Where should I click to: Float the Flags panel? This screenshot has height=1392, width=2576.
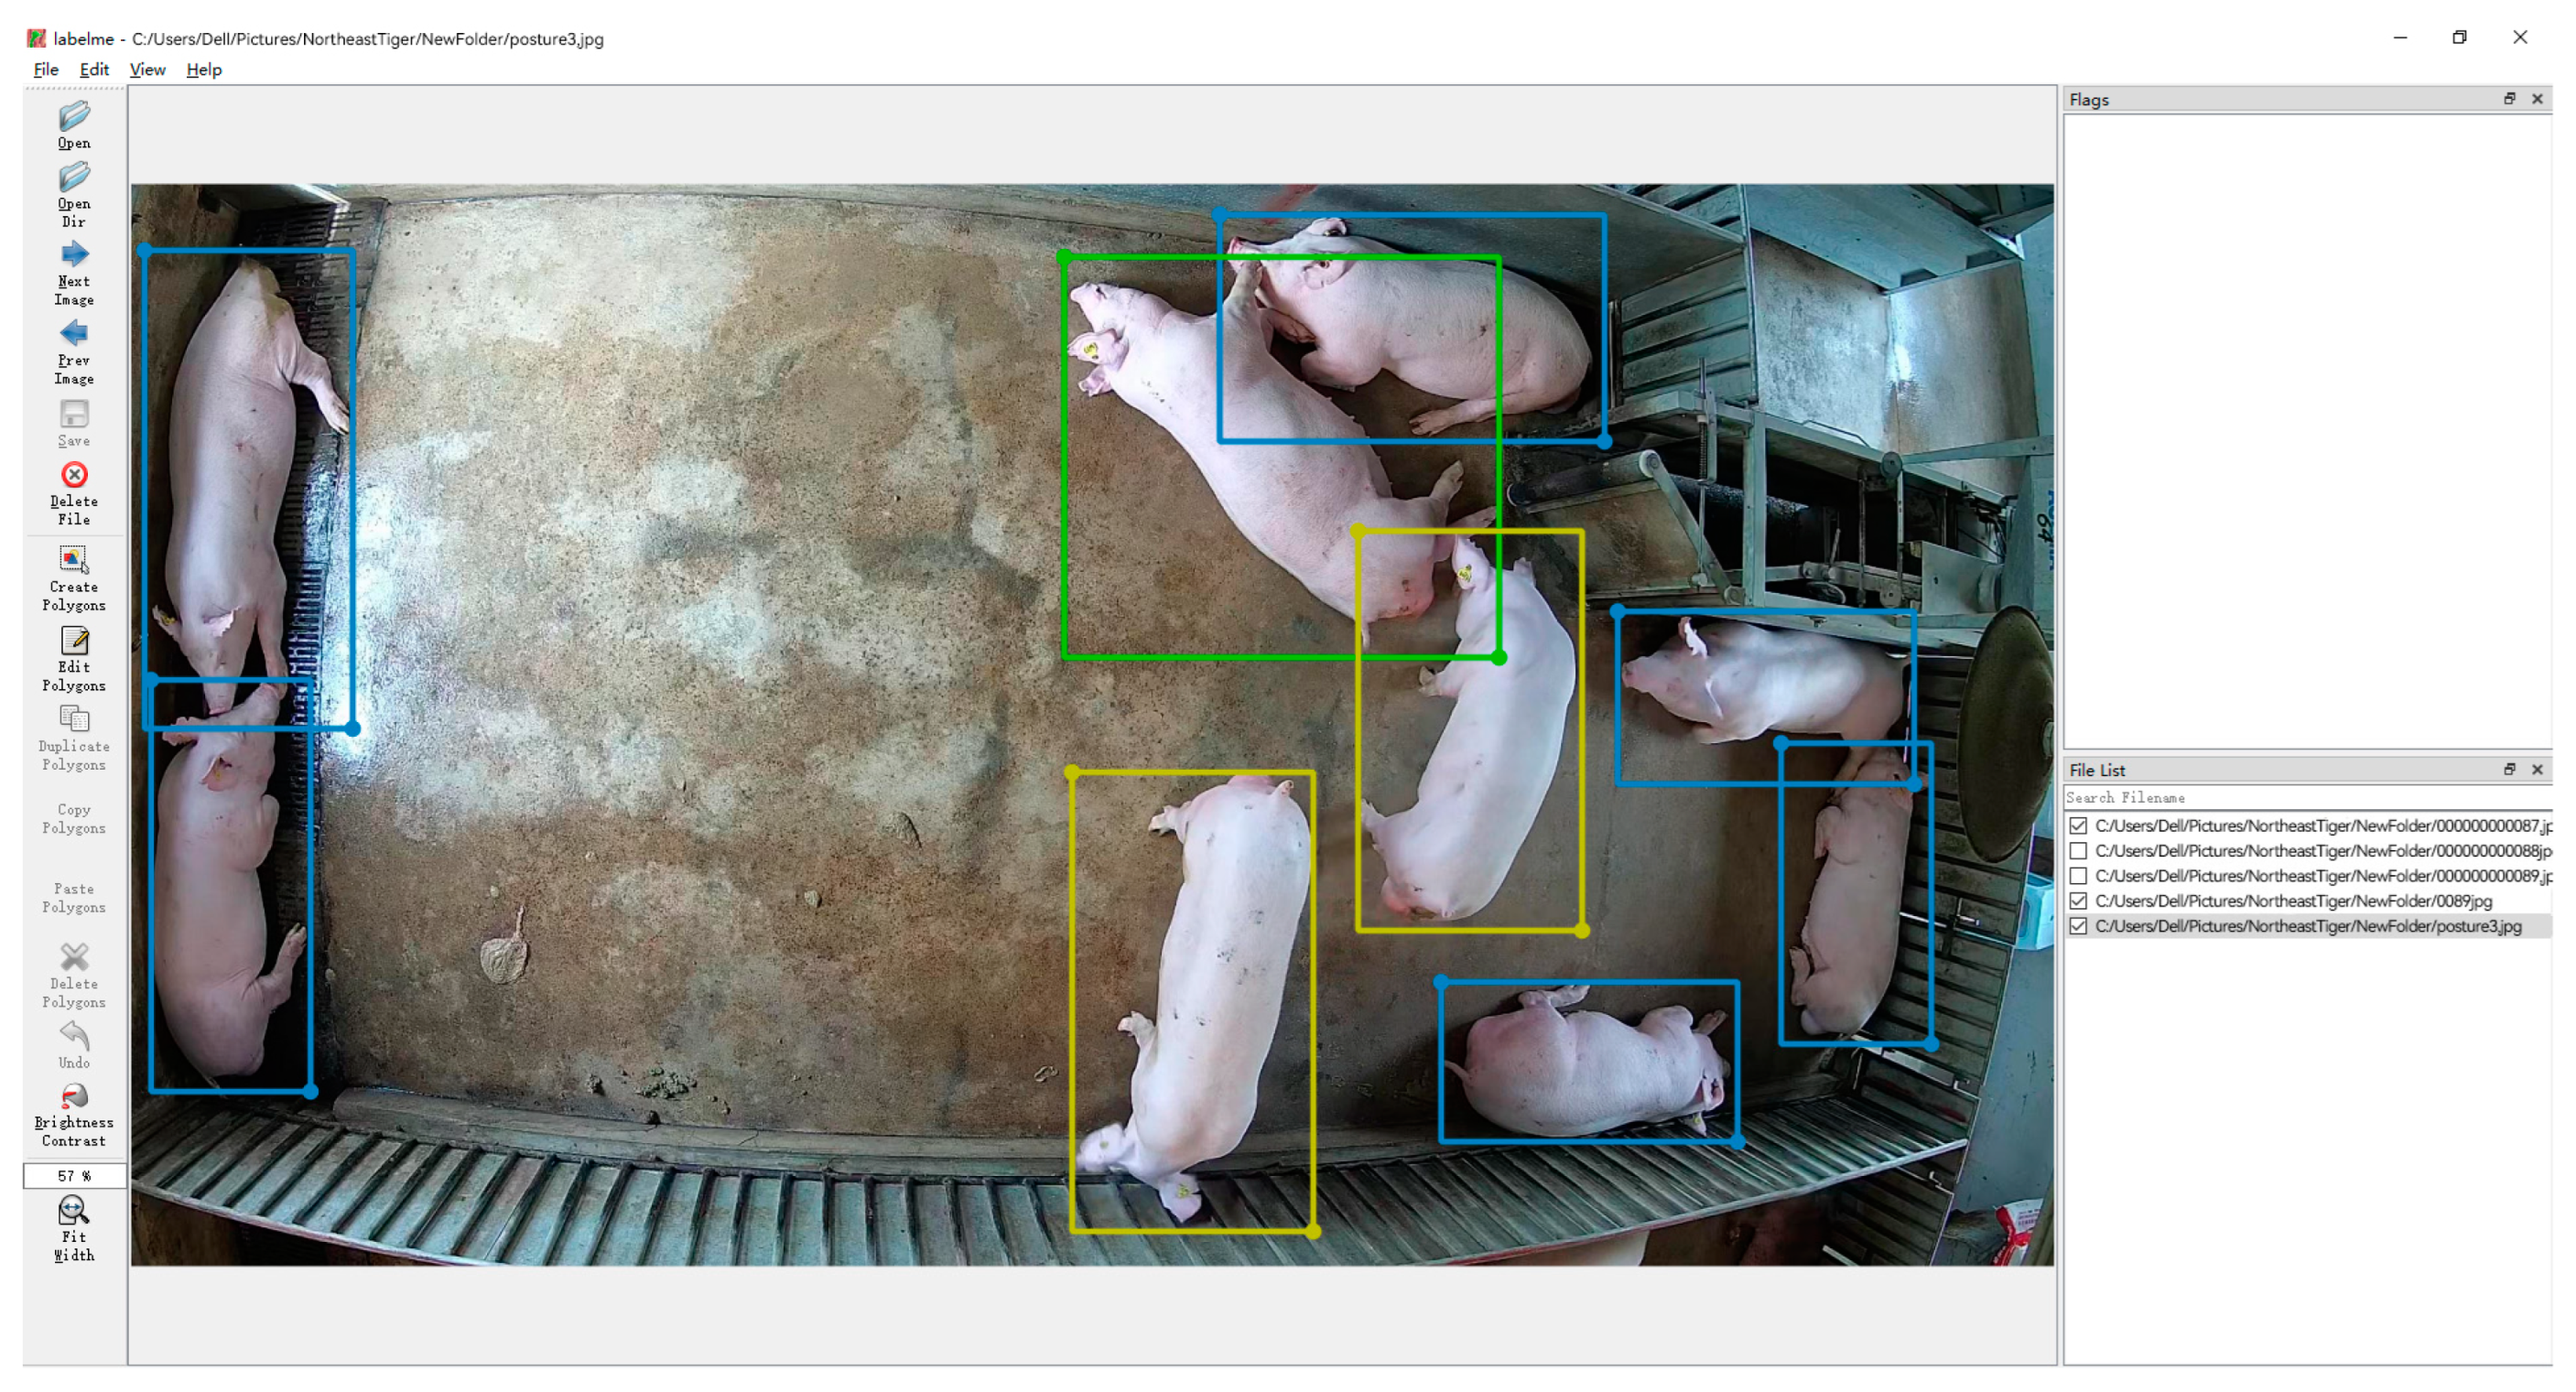click(x=2509, y=98)
